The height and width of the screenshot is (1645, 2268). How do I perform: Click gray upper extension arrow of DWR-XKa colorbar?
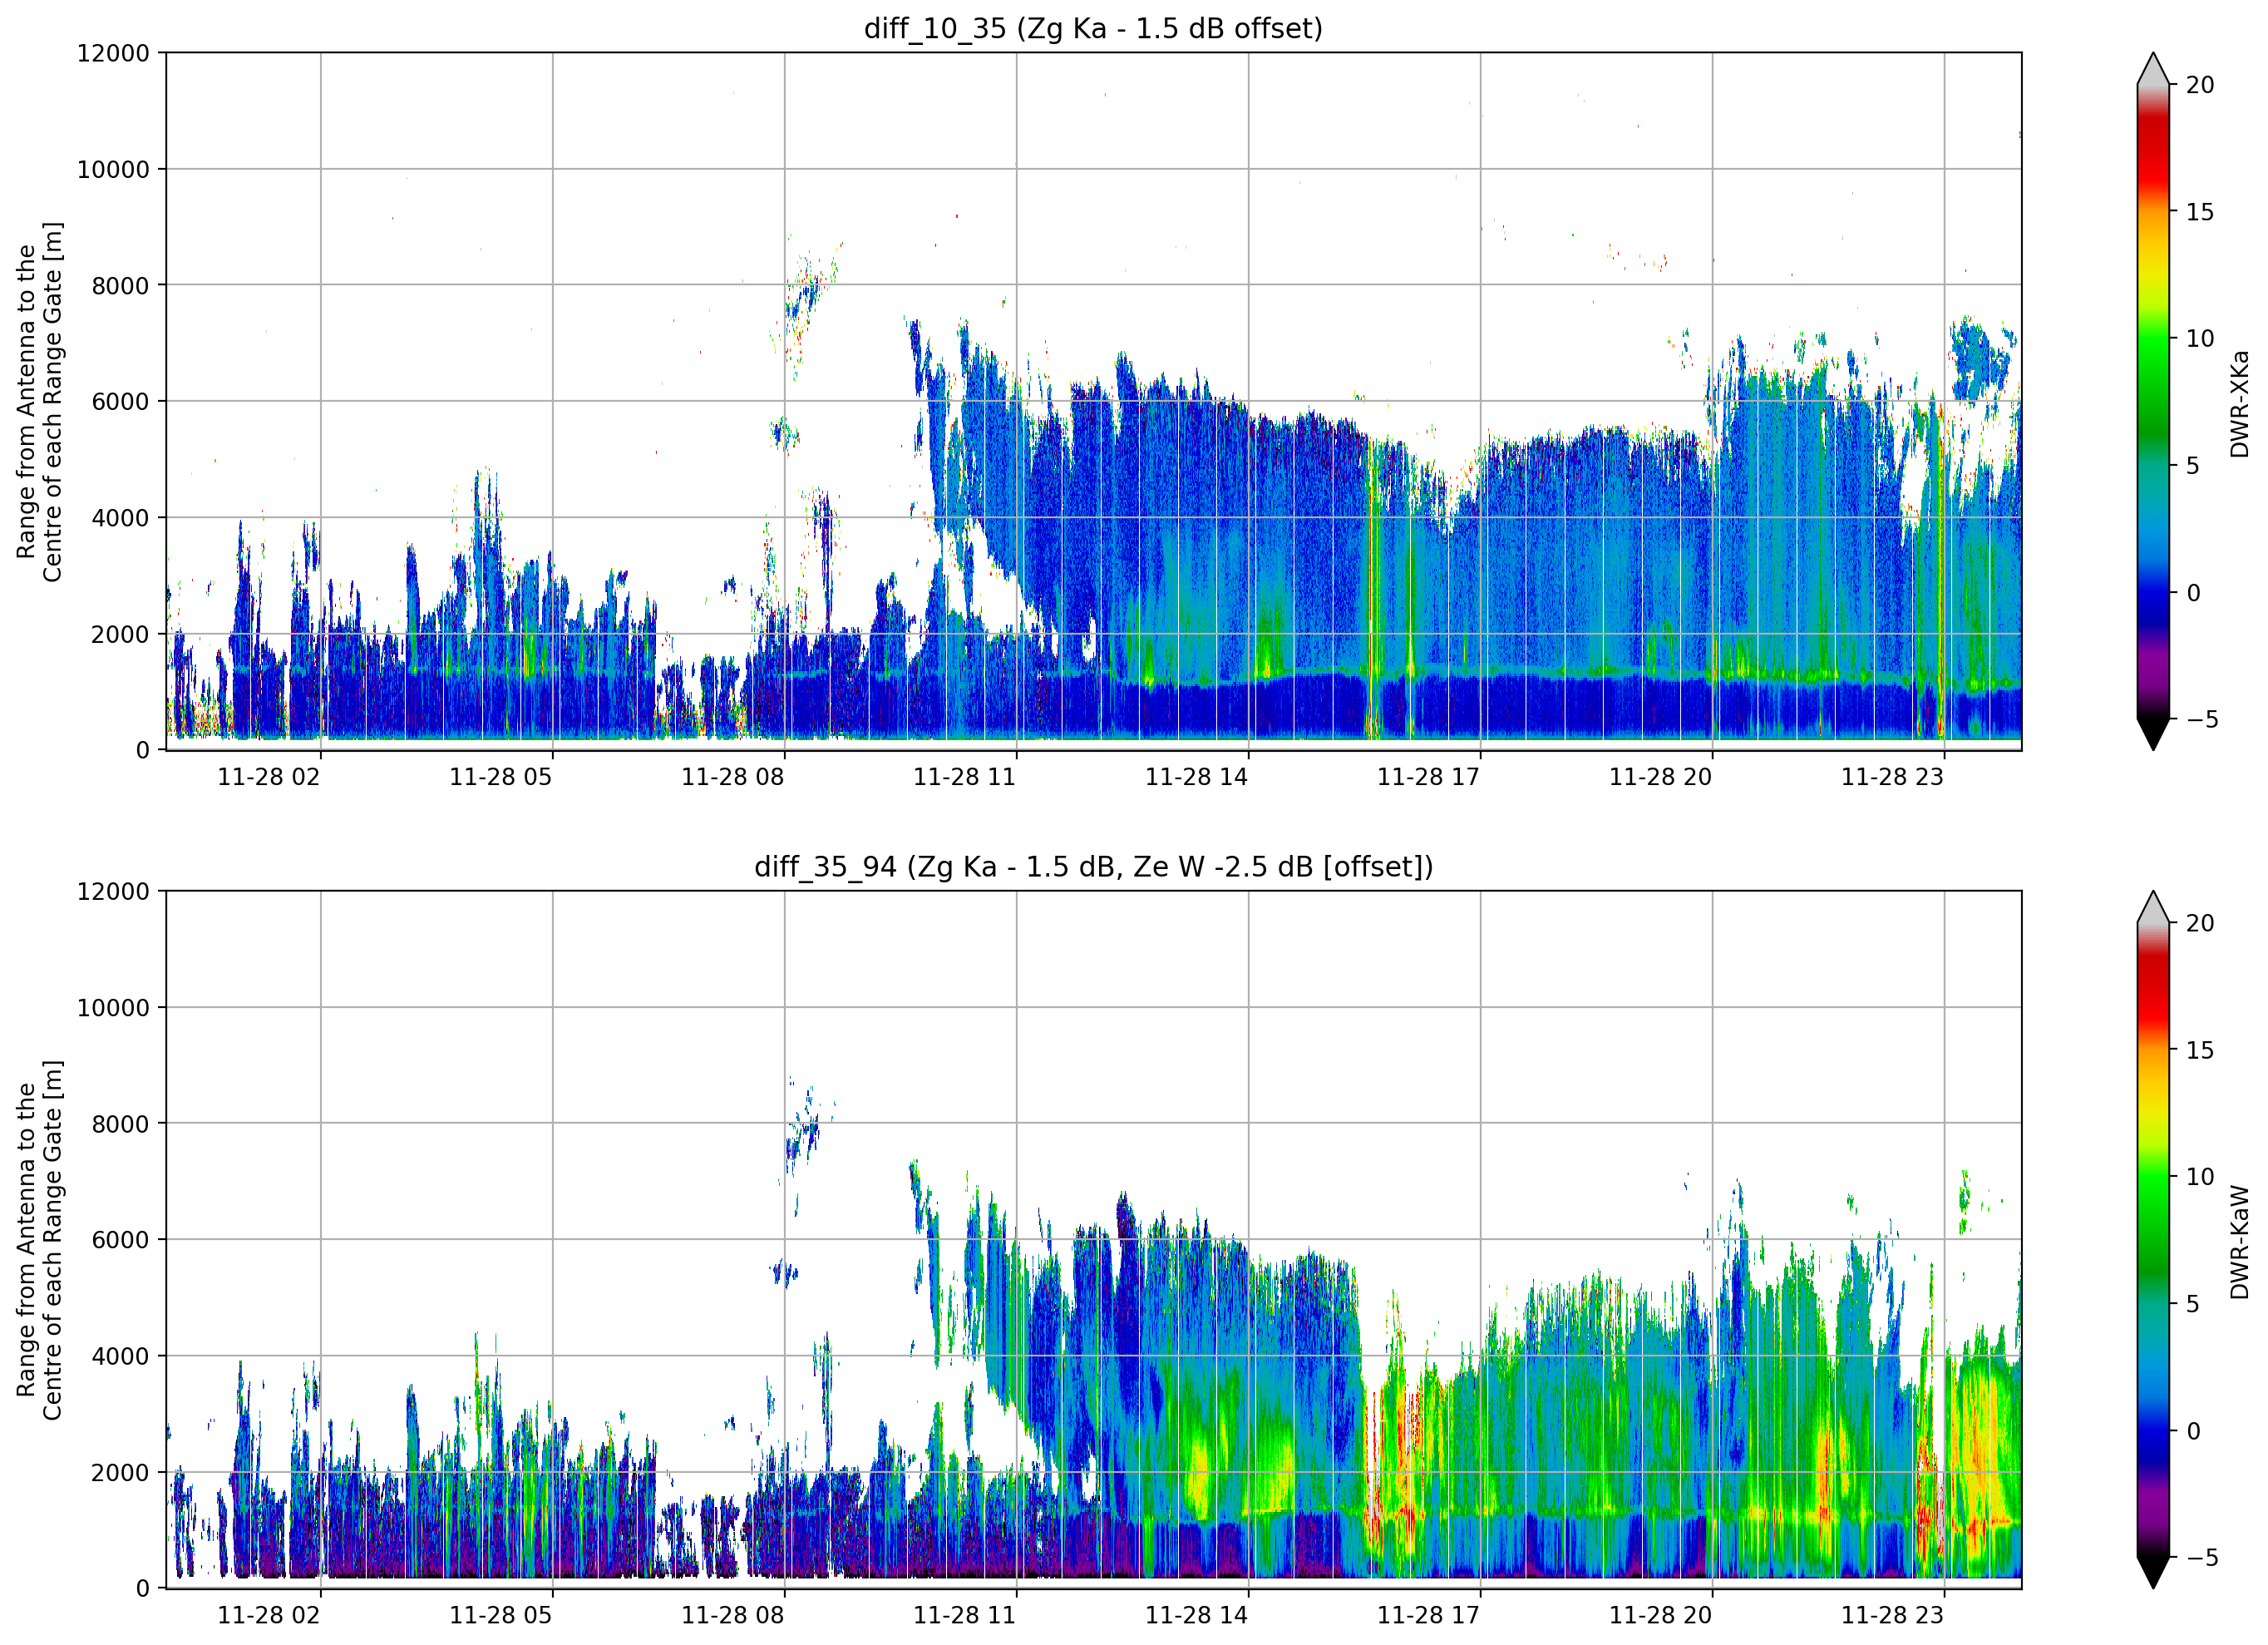point(2153,69)
